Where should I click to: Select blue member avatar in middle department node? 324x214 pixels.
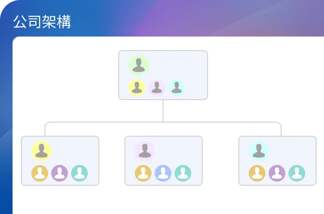163,173
